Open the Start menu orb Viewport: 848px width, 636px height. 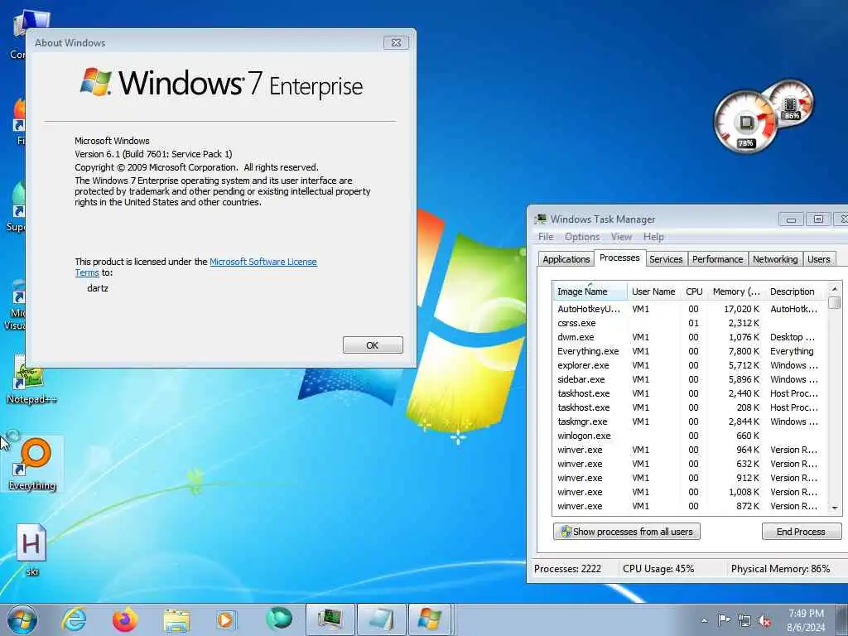pyautogui.click(x=22, y=619)
